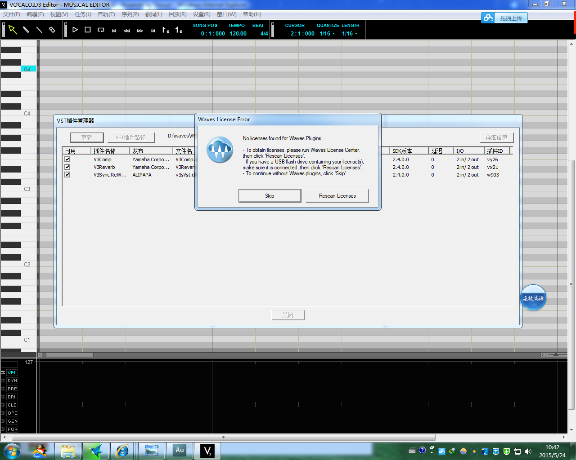Click the 更新 button in VST manager
Image resolution: width=576 pixels, height=460 pixels.
(x=87, y=137)
